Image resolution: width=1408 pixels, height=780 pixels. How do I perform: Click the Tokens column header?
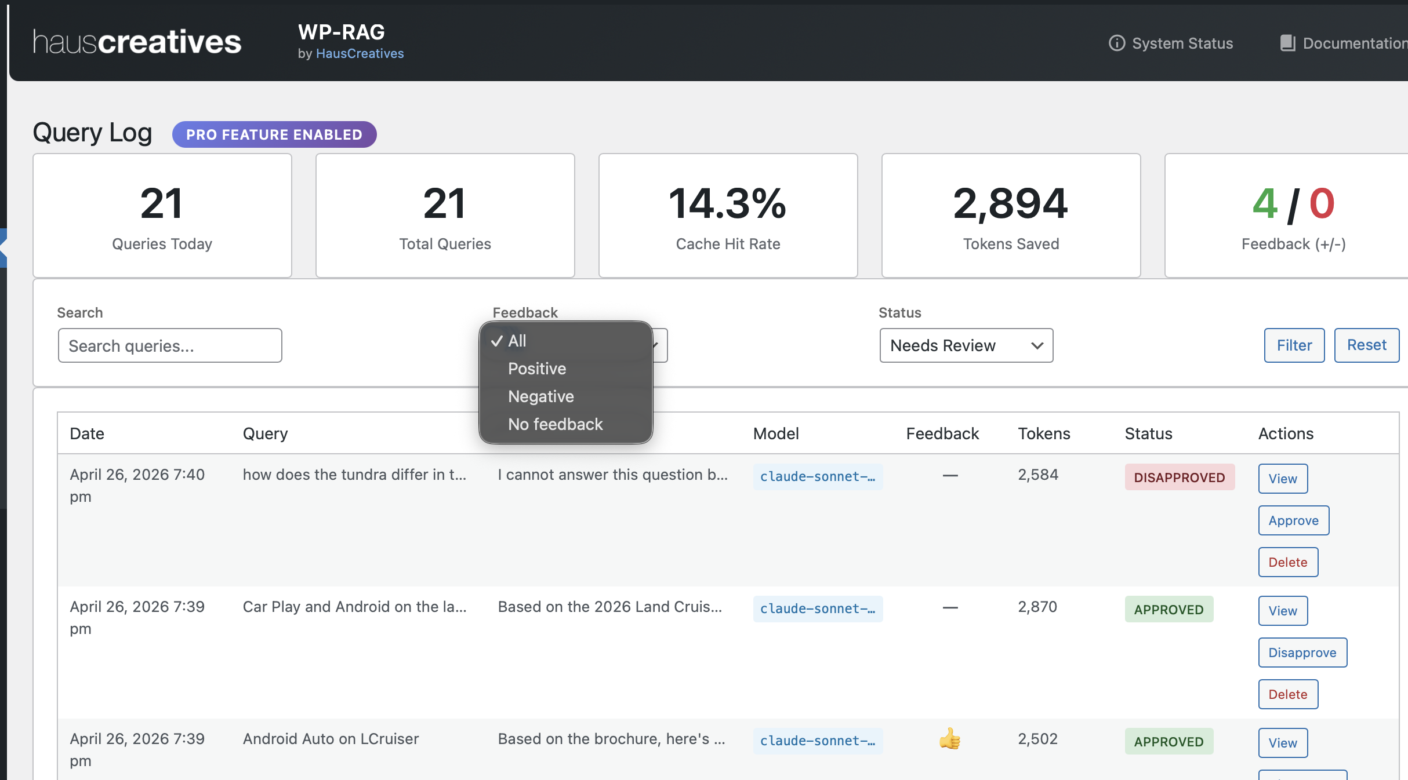1044,433
